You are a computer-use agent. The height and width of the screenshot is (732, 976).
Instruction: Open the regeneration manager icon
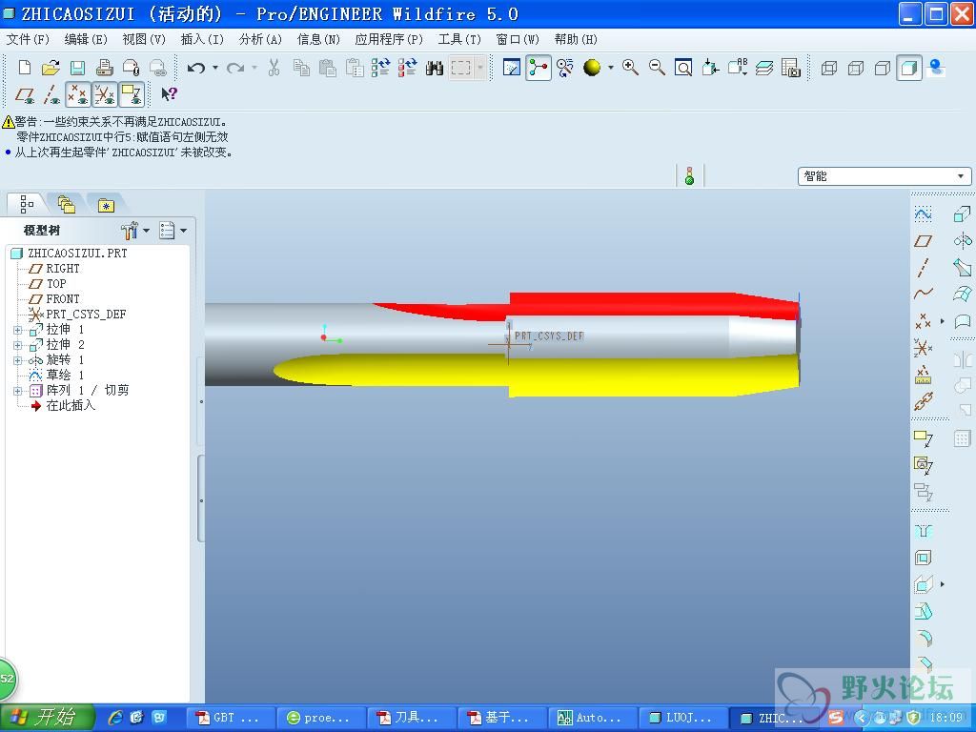[x=407, y=68]
